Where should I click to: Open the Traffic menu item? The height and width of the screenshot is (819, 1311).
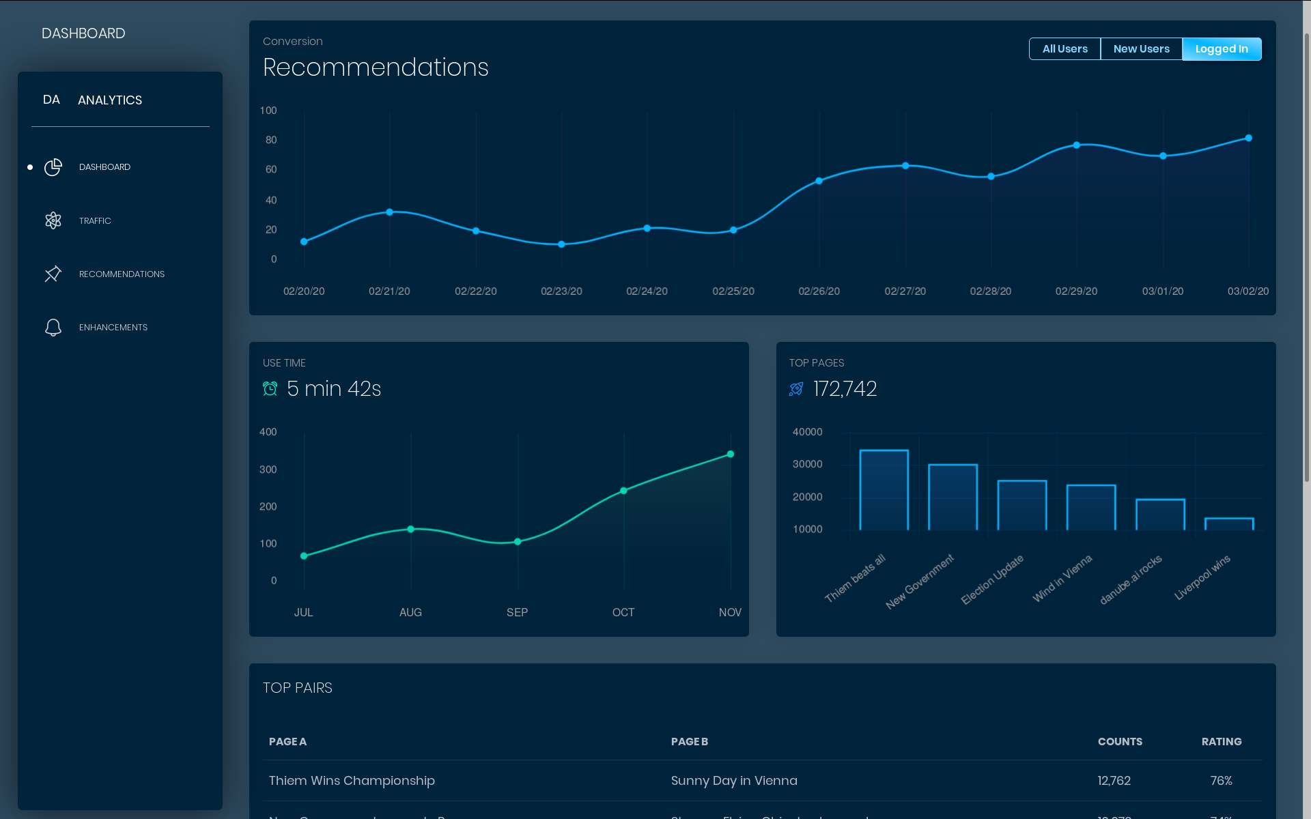pyautogui.click(x=95, y=220)
